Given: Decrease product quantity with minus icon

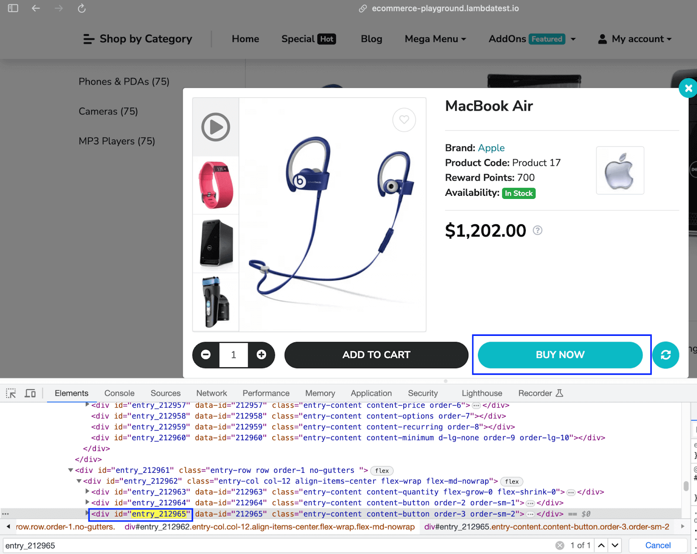Looking at the screenshot, I should point(205,355).
